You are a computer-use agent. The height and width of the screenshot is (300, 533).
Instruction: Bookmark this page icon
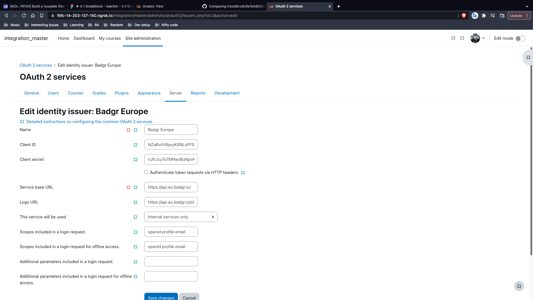42,16
